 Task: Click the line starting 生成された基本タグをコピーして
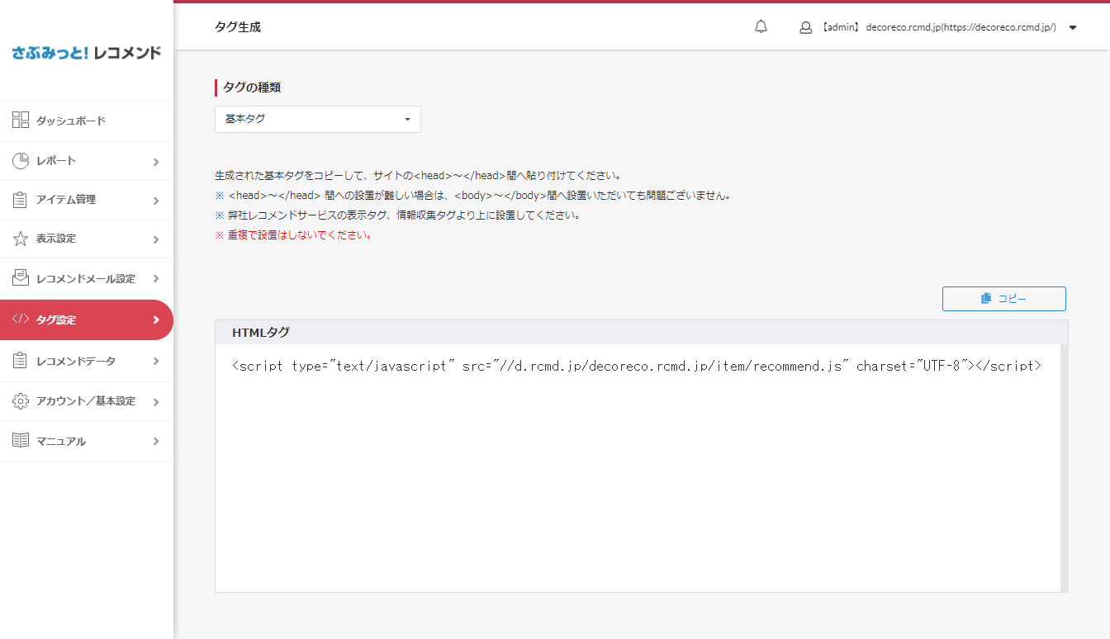tap(418, 176)
